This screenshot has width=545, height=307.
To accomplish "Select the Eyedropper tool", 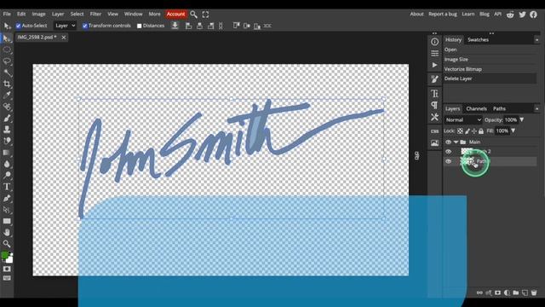I will pyautogui.click(x=7, y=95).
